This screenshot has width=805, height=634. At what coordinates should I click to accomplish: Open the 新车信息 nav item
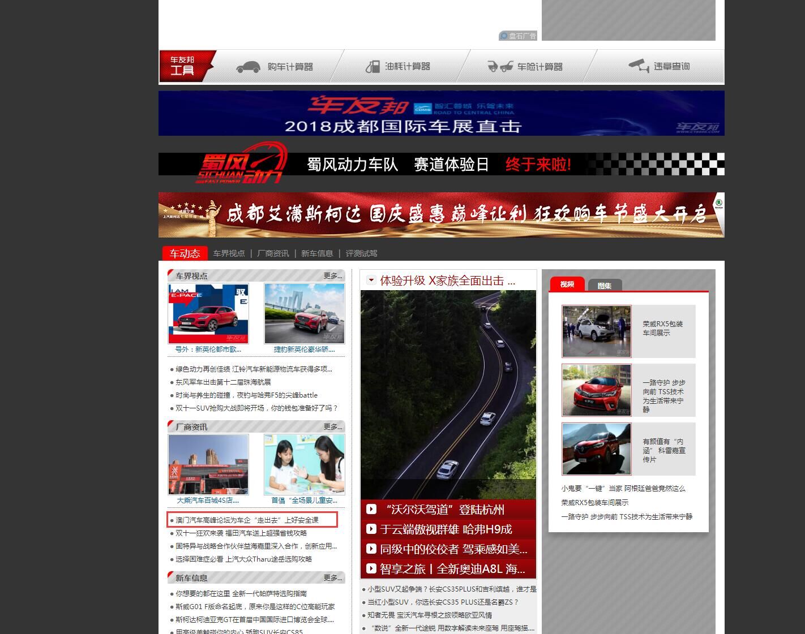(x=317, y=253)
